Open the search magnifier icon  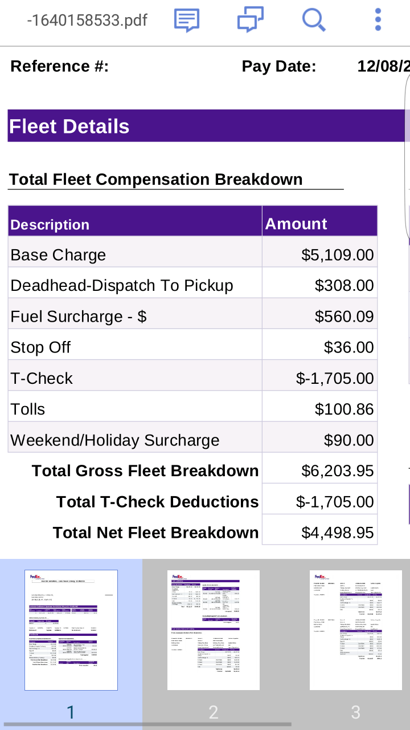314,21
